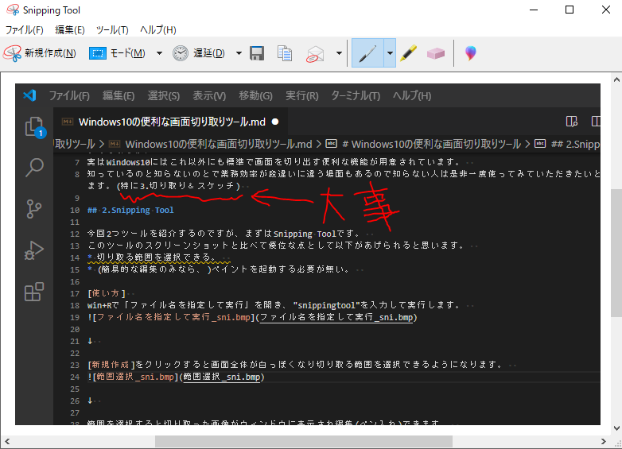Screen dimensions: 622x449
Task: Copy the snip to clipboard icon
Action: pyautogui.click(x=285, y=53)
